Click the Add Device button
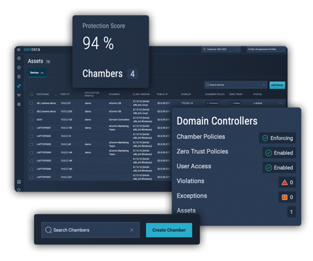The height and width of the screenshot is (261, 313). (277, 85)
